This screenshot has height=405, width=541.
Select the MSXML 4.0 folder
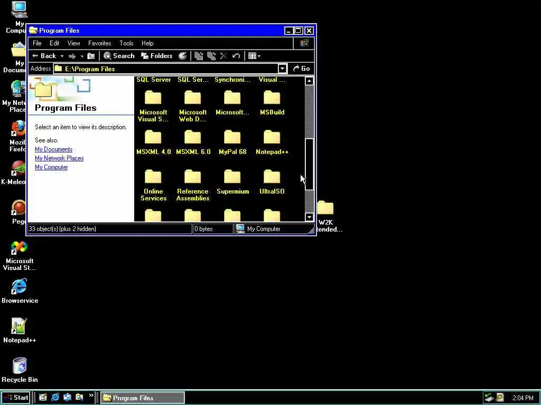(x=153, y=142)
